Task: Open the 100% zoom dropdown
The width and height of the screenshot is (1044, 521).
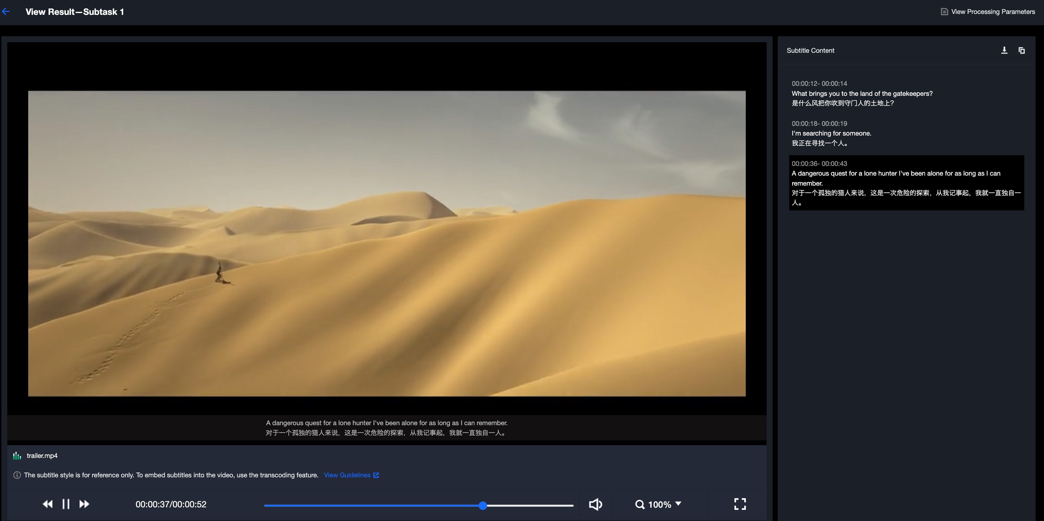Action: [678, 504]
